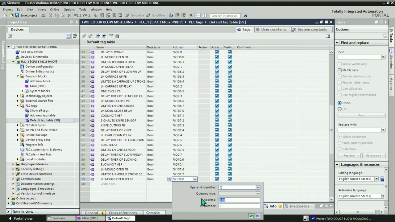Select the Down search direction radio button
This screenshot has height=222, width=395.
pos(340,103)
